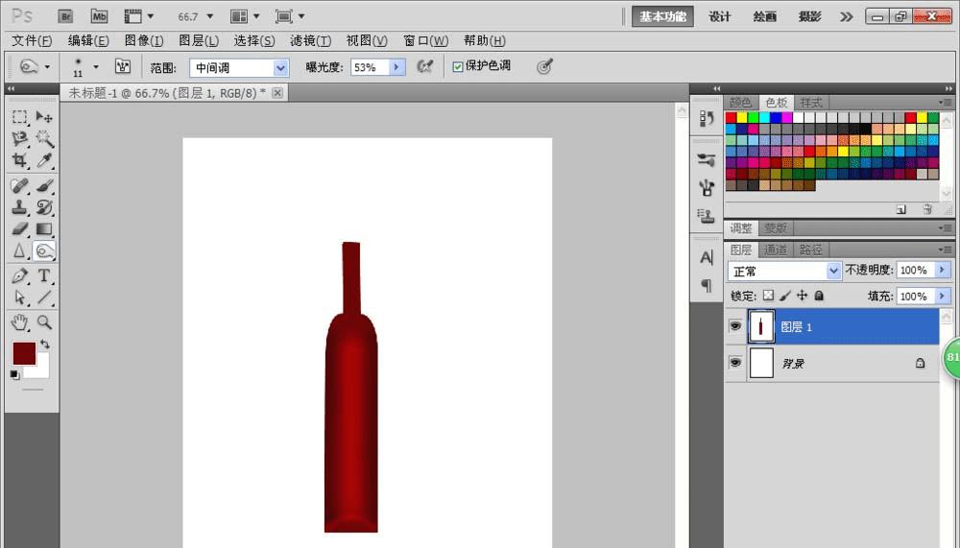Open the 范围 中间调 dropdown
The width and height of the screenshot is (960, 548).
pyautogui.click(x=280, y=67)
